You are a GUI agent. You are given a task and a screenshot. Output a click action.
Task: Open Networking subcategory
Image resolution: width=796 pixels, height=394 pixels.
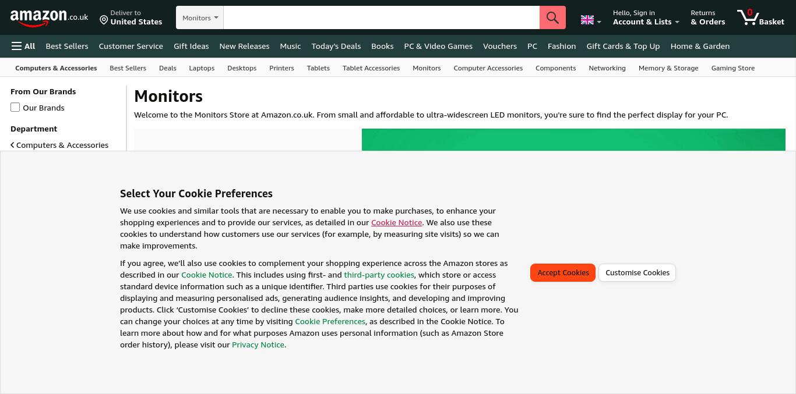(607, 68)
